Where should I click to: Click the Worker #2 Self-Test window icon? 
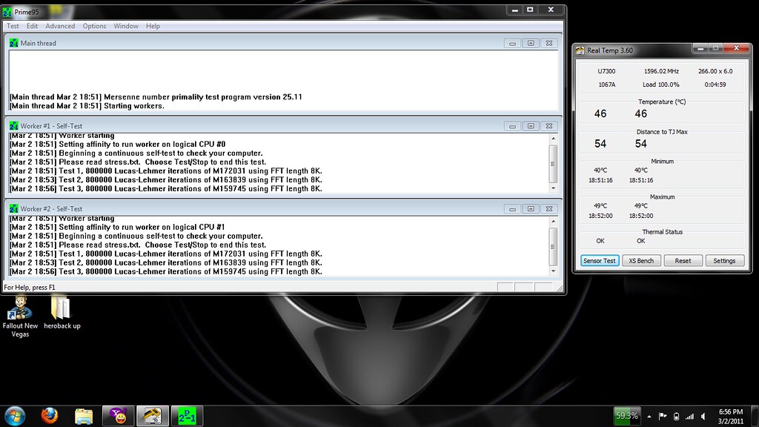(13, 208)
